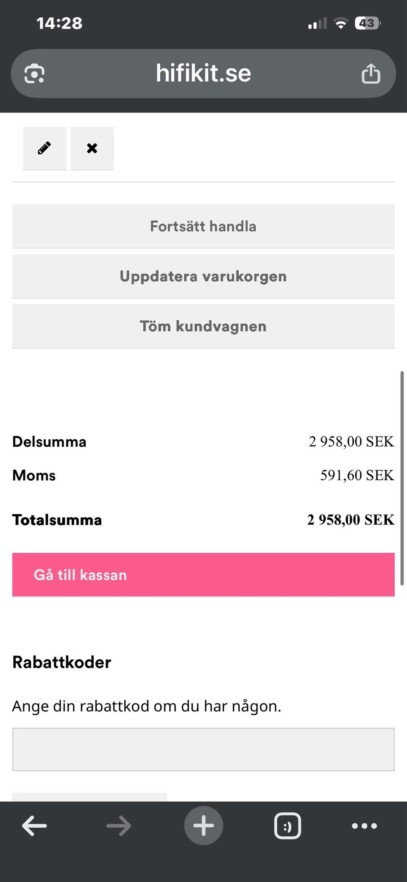Remove cart item with X icon
This screenshot has height=882, width=407.
click(92, 148)
